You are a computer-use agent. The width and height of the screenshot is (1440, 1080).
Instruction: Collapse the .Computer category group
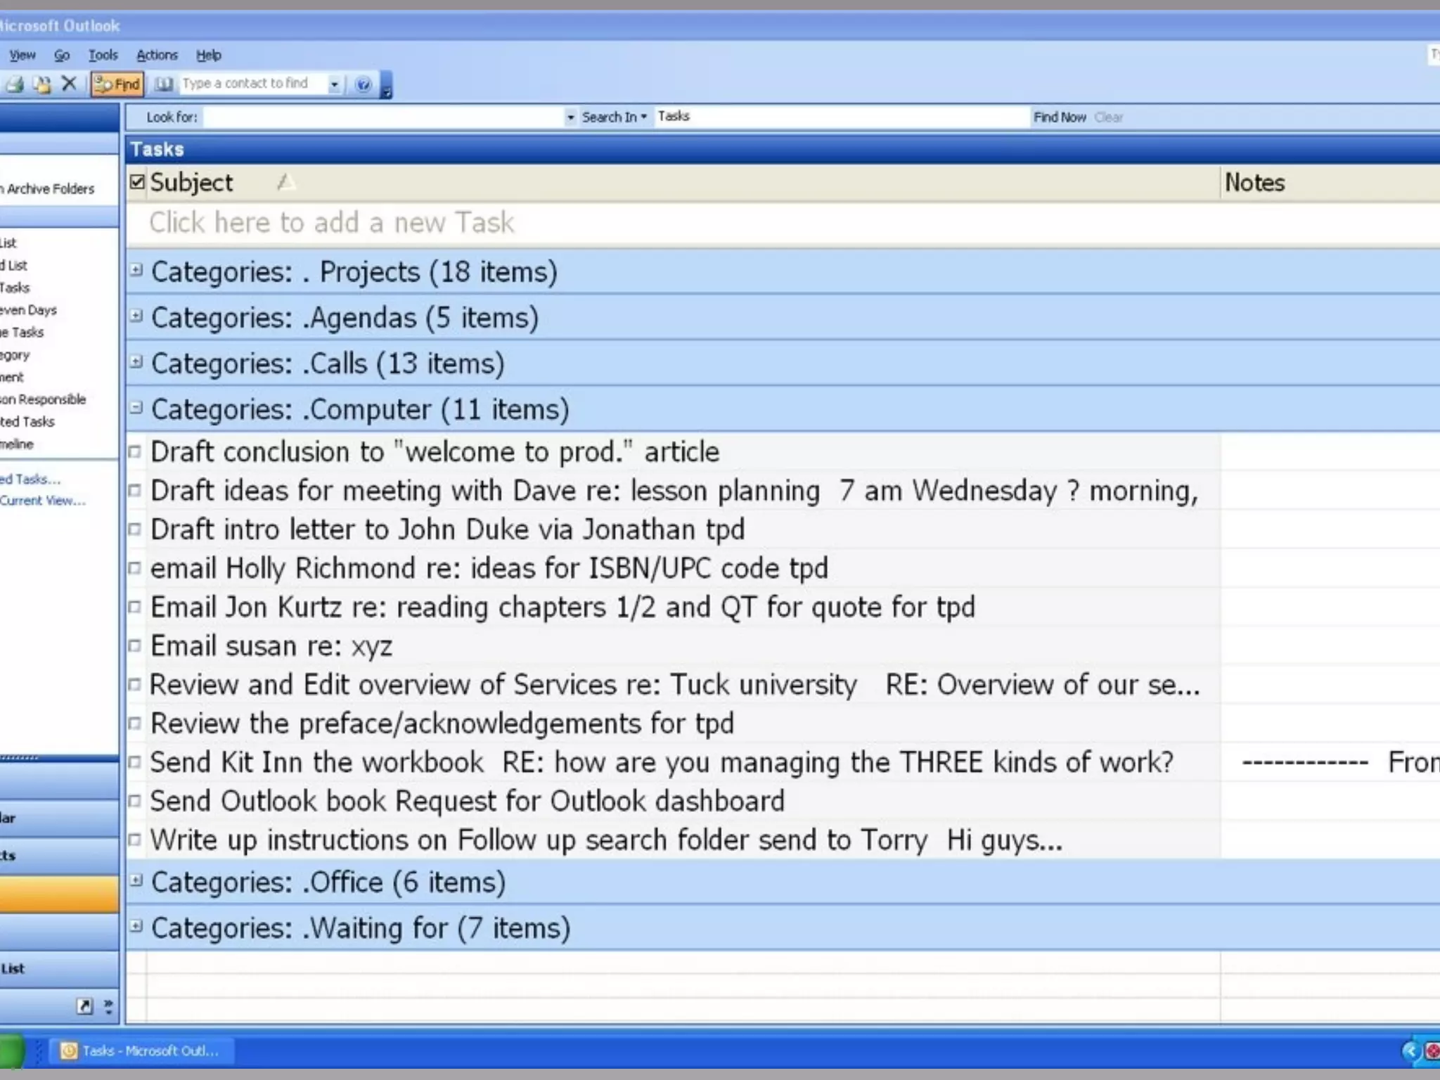point(136,408)
